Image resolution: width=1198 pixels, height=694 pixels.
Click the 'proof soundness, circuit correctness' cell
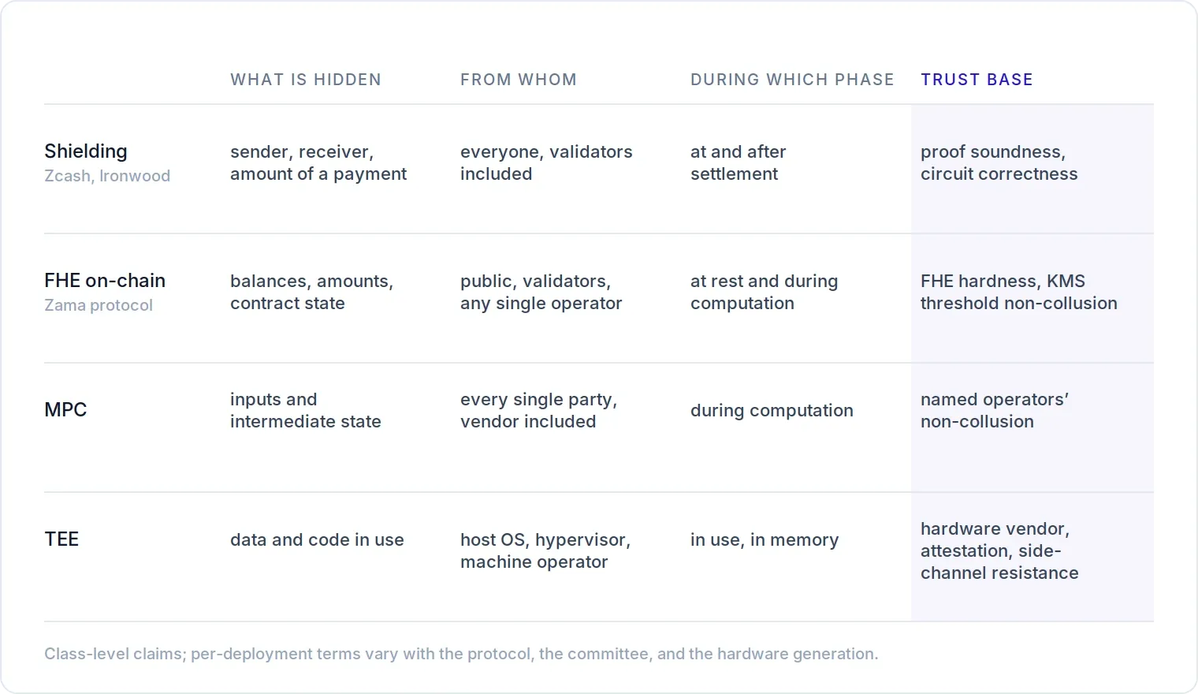click(999, 162)
